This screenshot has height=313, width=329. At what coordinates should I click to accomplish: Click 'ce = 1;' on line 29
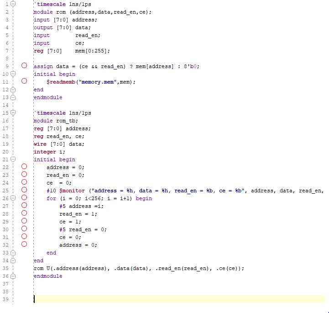tap(70, 222)
